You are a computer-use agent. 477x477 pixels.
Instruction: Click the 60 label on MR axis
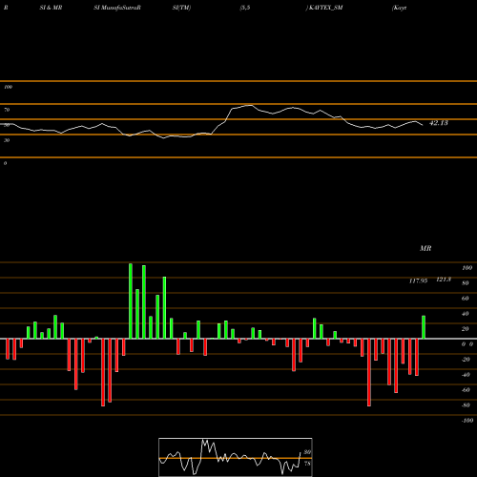click(465, 299)
